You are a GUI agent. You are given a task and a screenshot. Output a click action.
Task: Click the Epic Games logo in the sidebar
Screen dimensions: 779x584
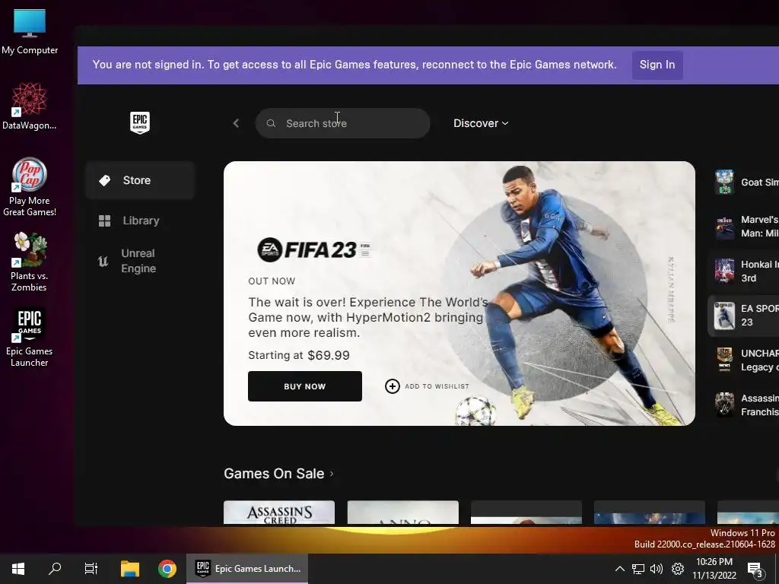coord(140,122)
